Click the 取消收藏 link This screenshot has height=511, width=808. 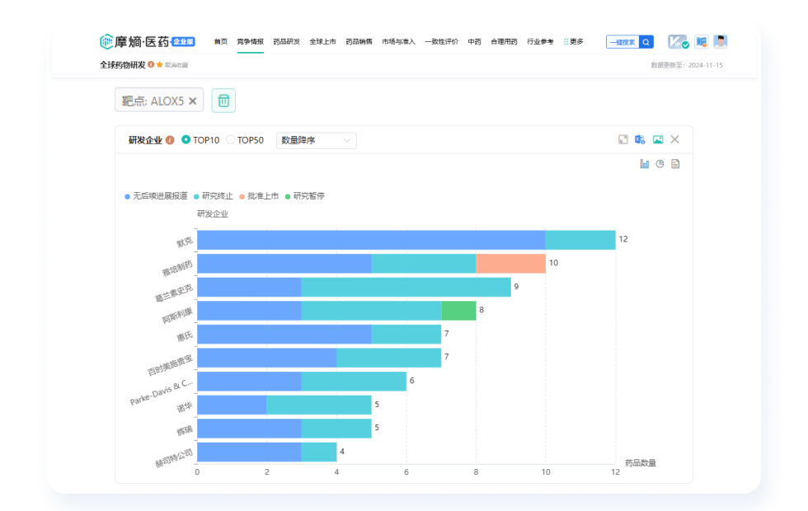coord(176,65)
